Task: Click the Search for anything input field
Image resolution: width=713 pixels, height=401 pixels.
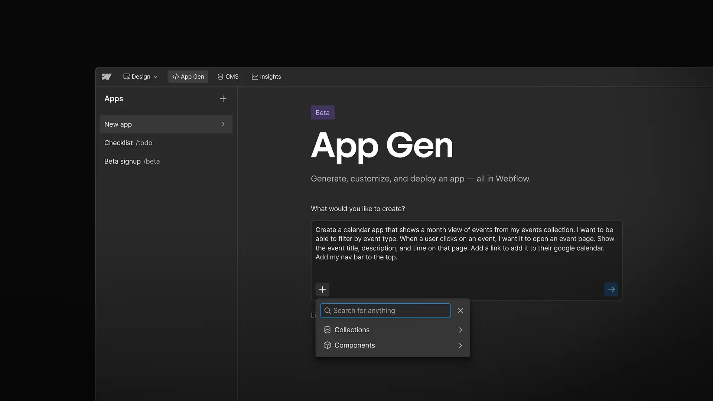Action: click(x=385, y=311)
